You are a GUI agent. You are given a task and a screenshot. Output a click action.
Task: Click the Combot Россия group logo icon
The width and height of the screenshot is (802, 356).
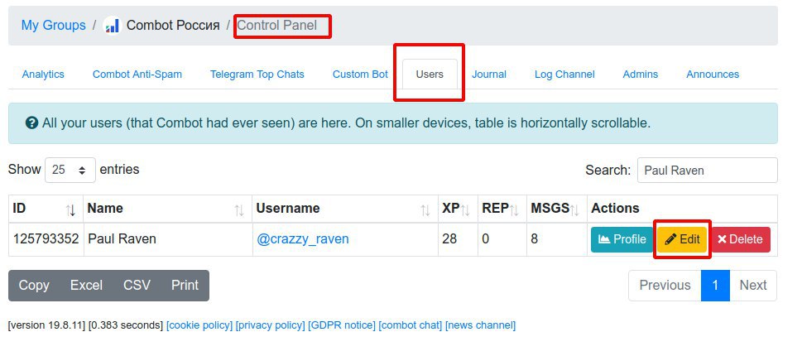pyautogui.click(x=111, y=25)
